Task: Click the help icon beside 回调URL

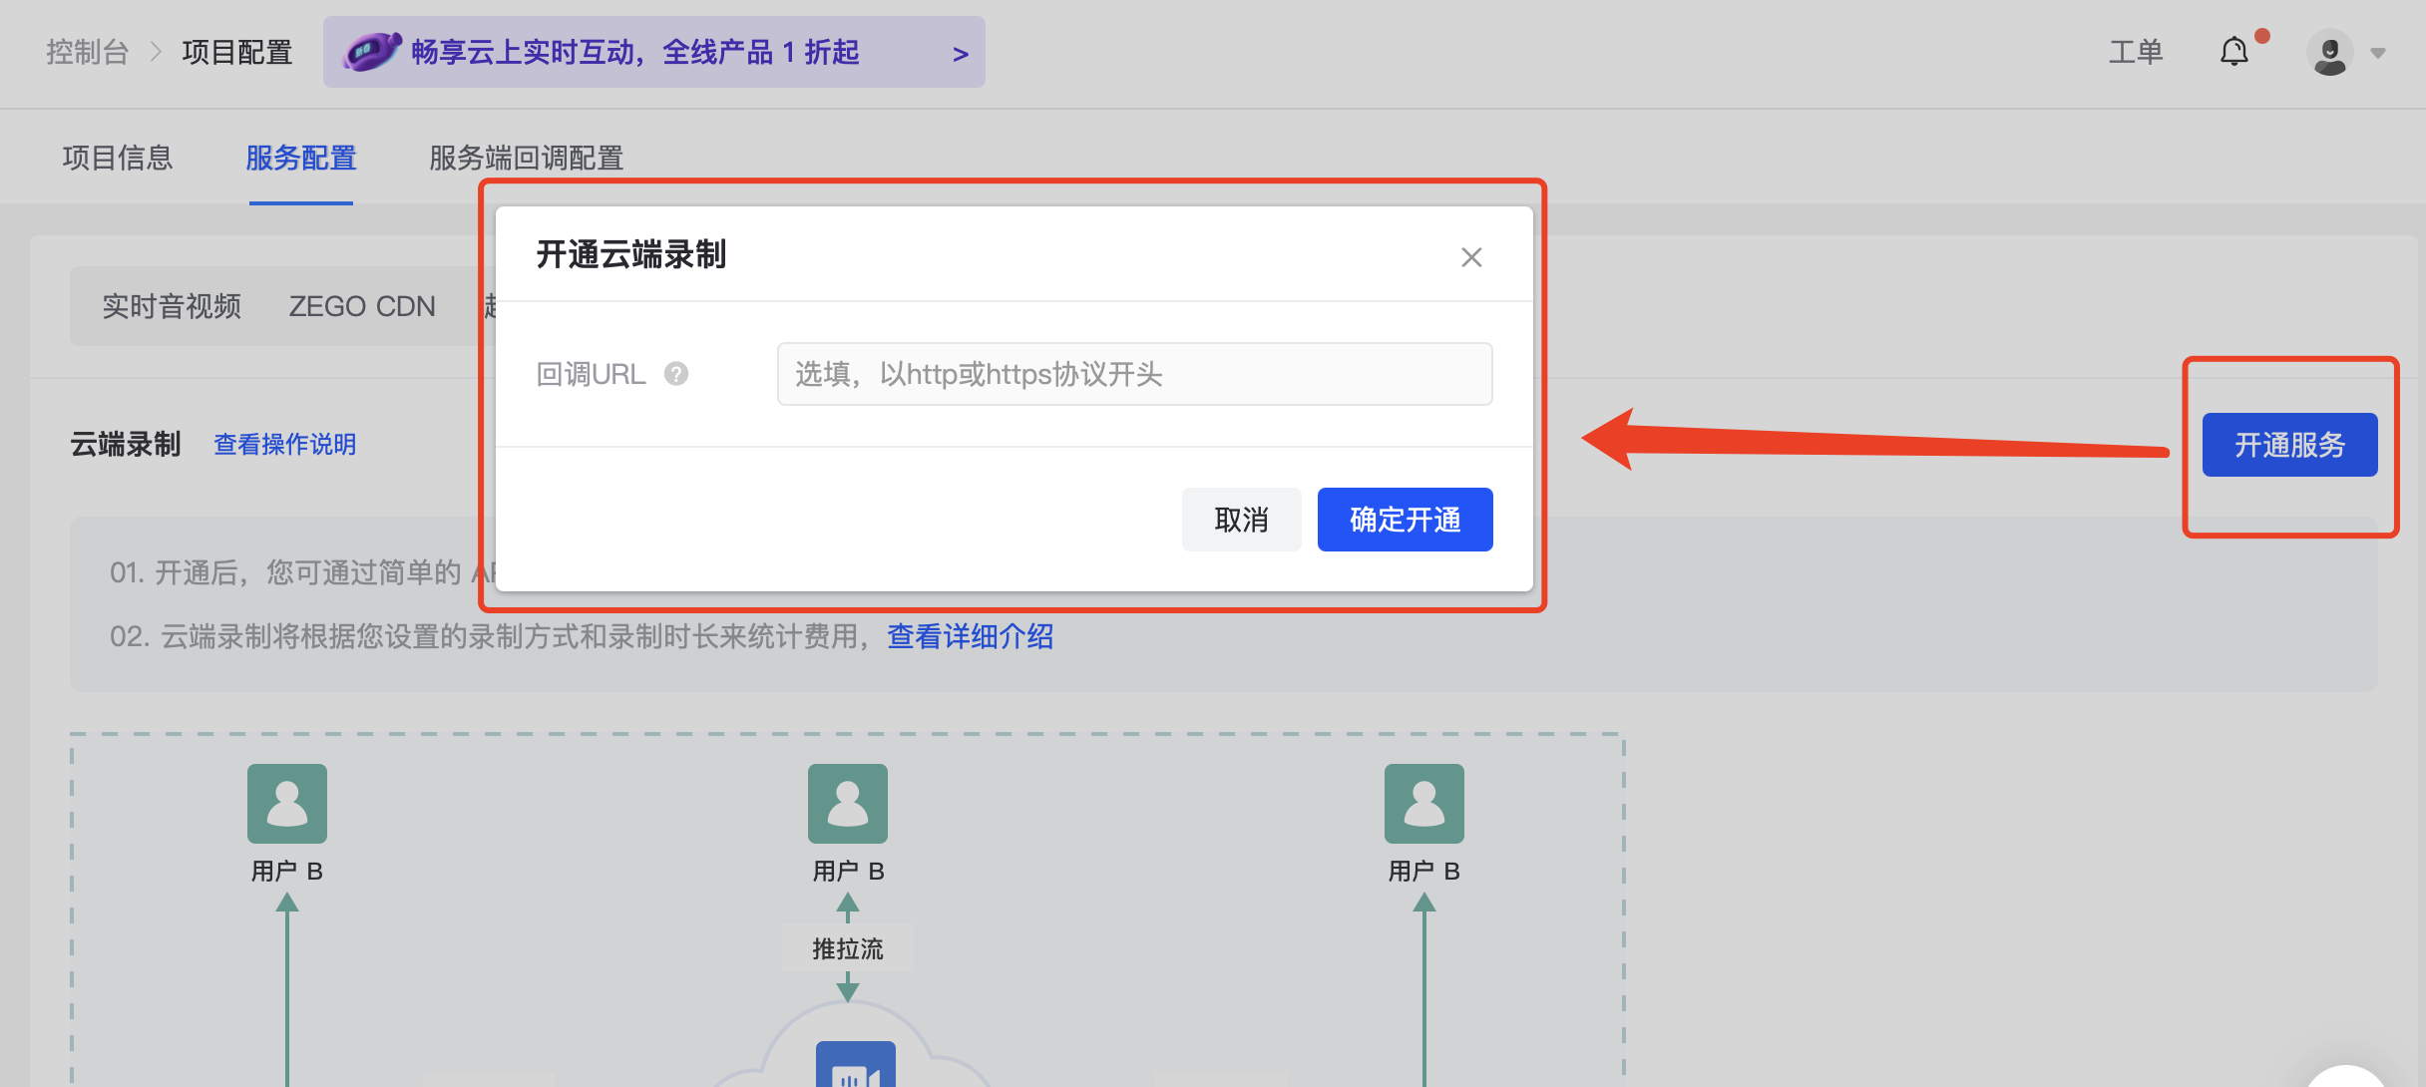Action: (676, 374)
